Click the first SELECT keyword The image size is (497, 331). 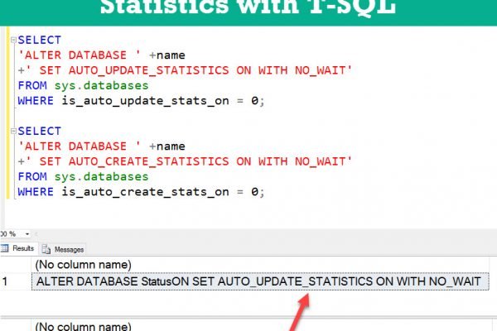(x=39, y=40)
